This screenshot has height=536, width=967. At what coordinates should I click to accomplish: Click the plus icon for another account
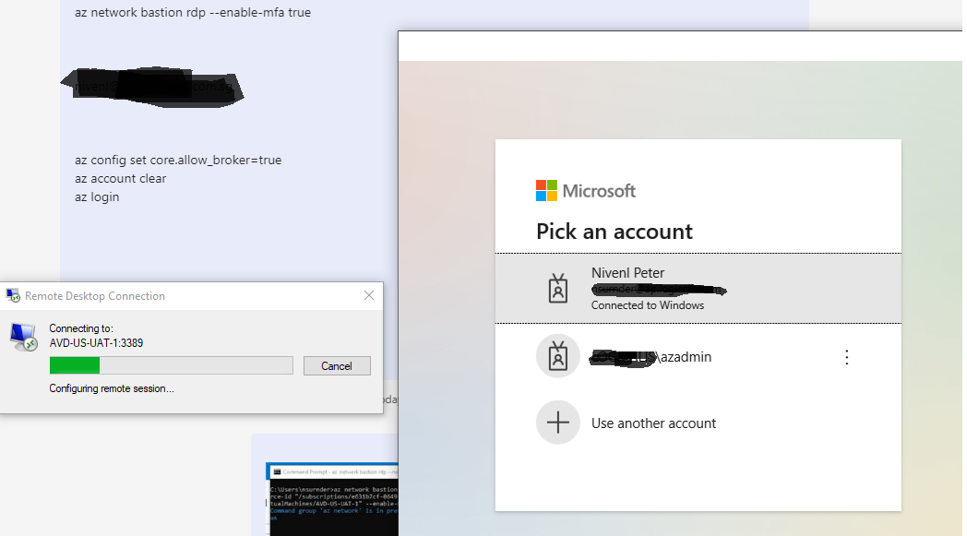pyautogui.click(x=558, y=423)
